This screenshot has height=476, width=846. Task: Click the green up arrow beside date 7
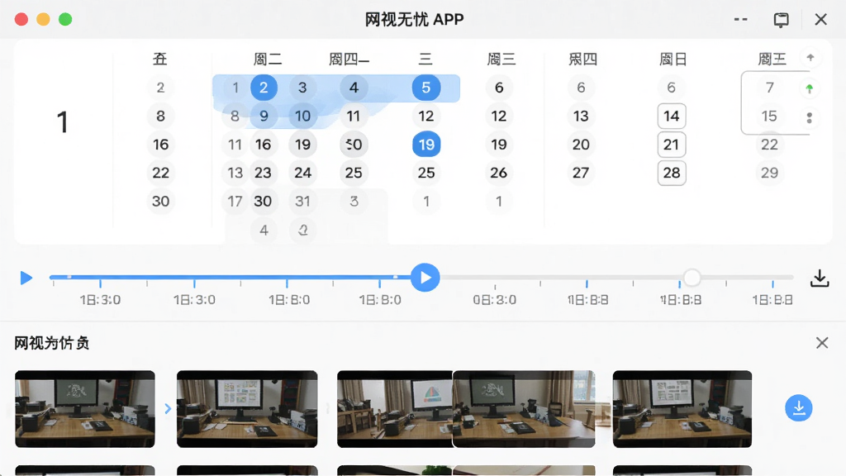pos(810,88)
